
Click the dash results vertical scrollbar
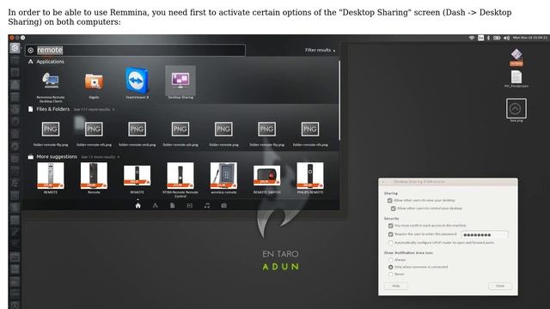point(339,100)
